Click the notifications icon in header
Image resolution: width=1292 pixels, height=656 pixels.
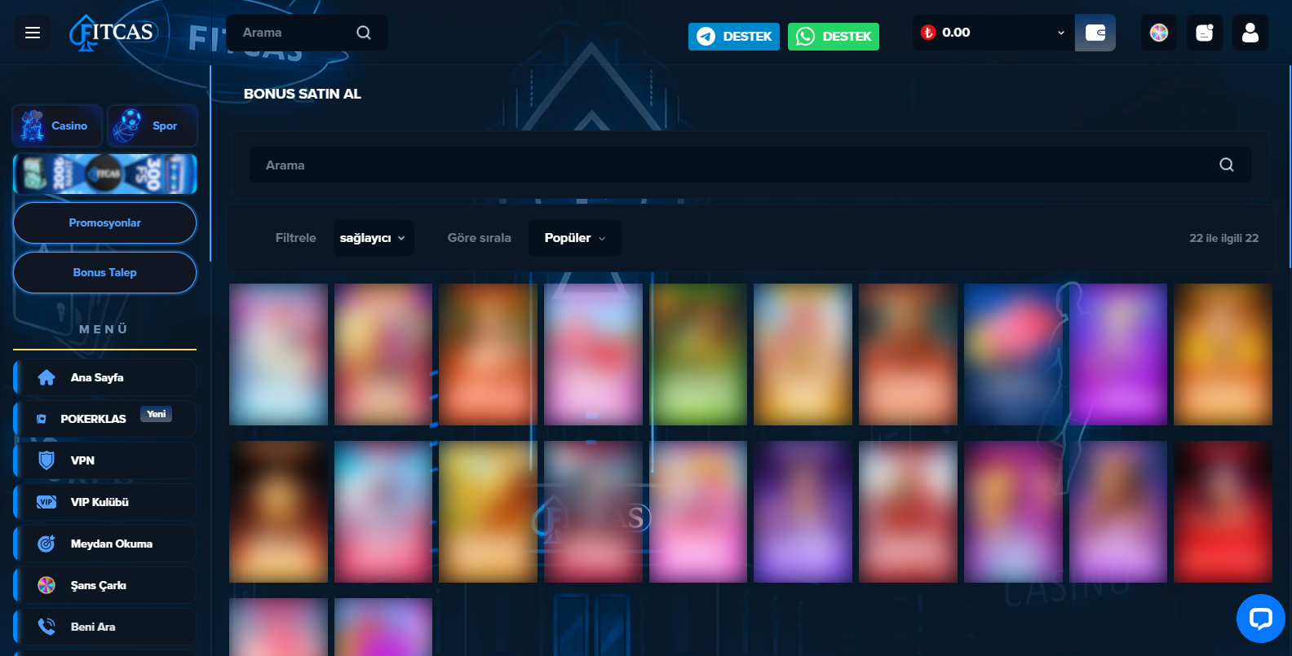(1204, 33)
